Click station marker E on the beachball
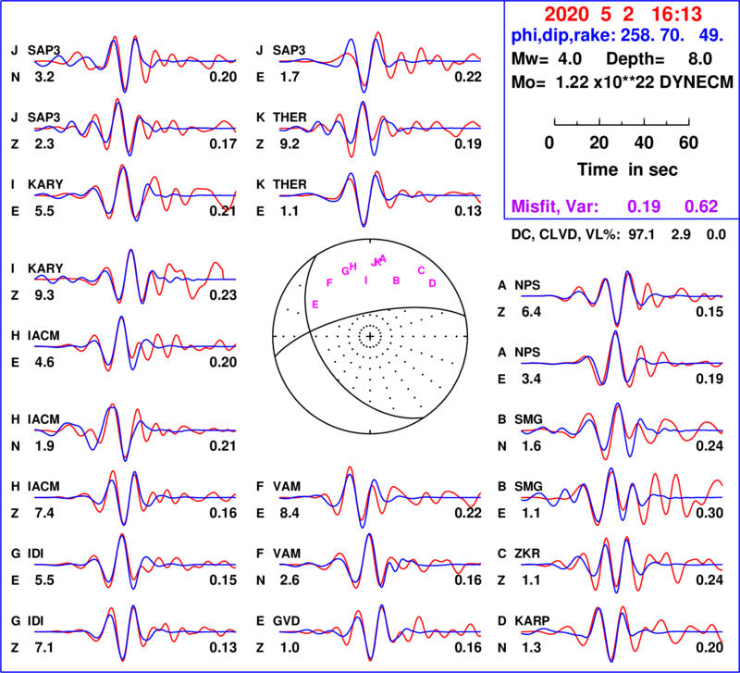Viewport: 740px width, 673px height. [x=315, y=305]
